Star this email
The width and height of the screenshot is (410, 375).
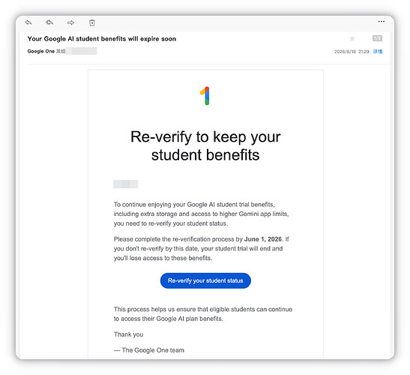point(352,39)
